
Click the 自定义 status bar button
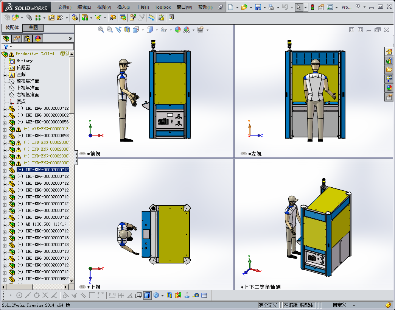click(339, 305)
